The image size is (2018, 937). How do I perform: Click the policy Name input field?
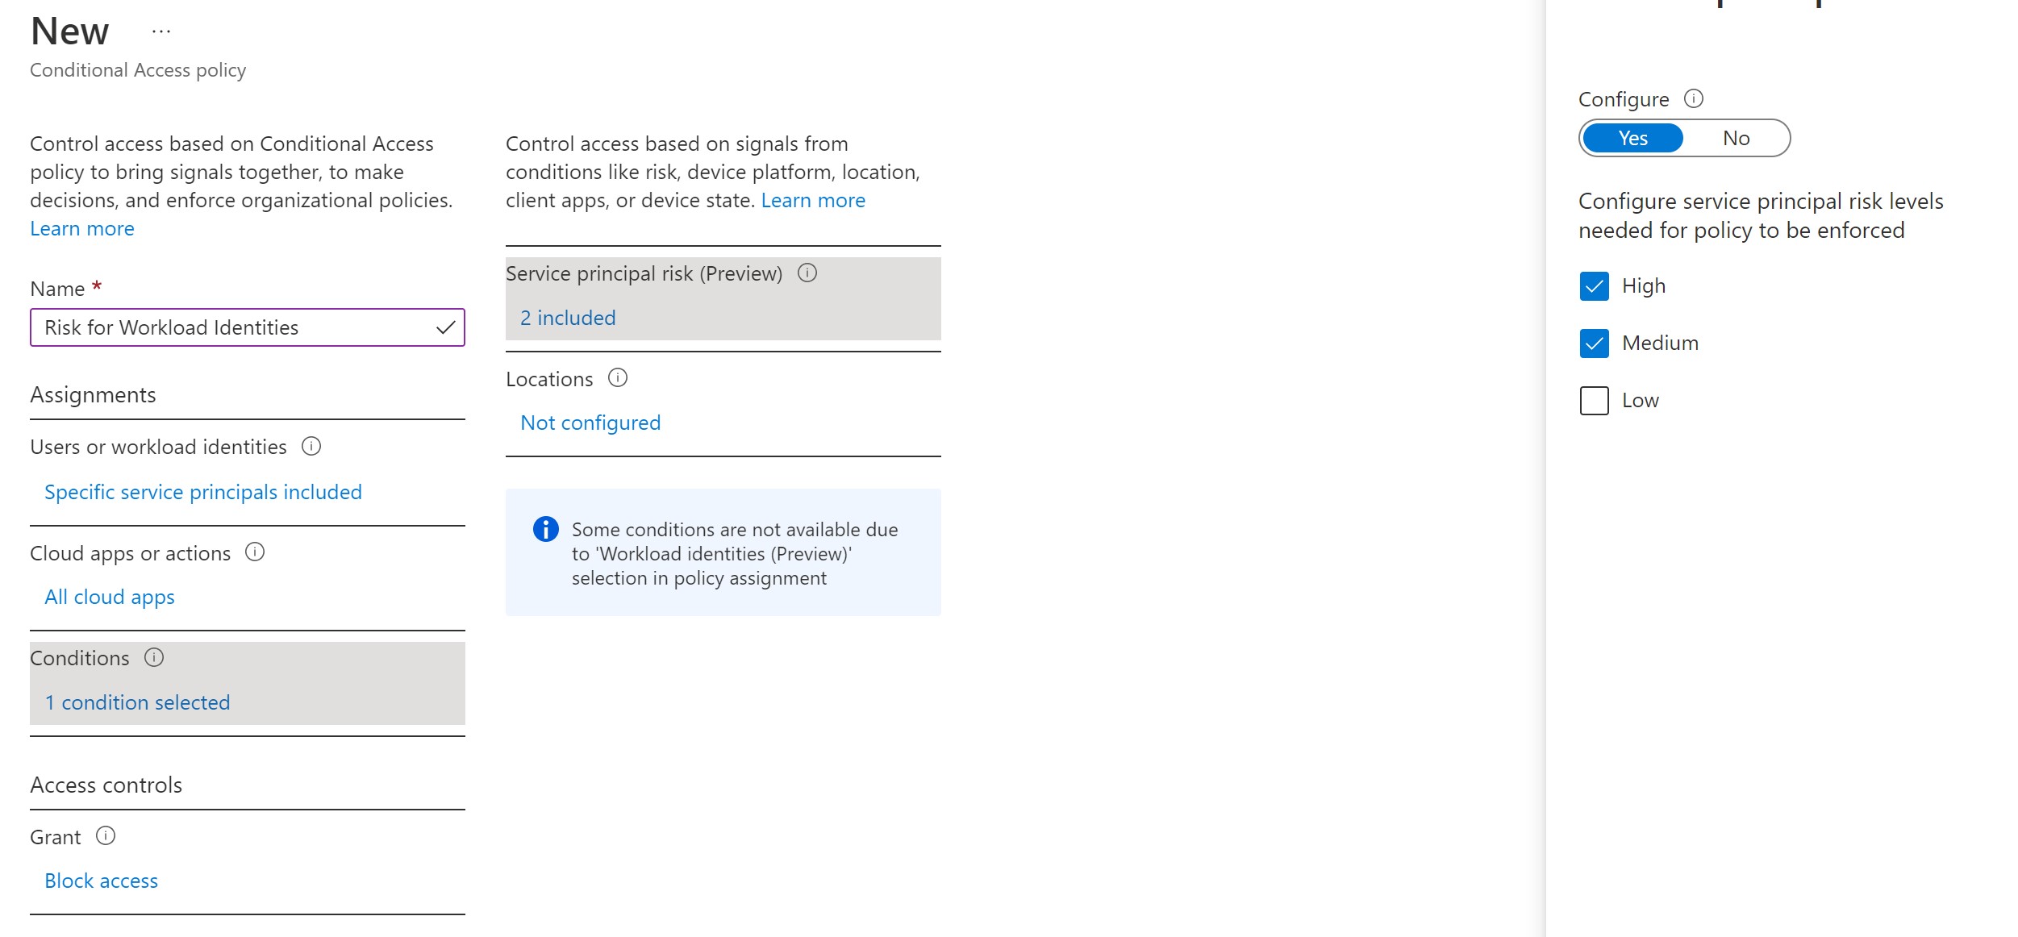pyautogui.click(x=247, y=326)
